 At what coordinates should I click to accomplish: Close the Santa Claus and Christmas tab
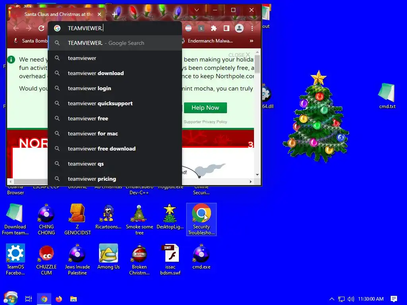pos(99,14)
